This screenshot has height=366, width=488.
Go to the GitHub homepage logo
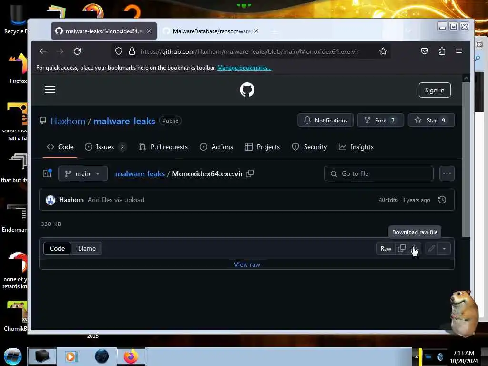(247, 90)
